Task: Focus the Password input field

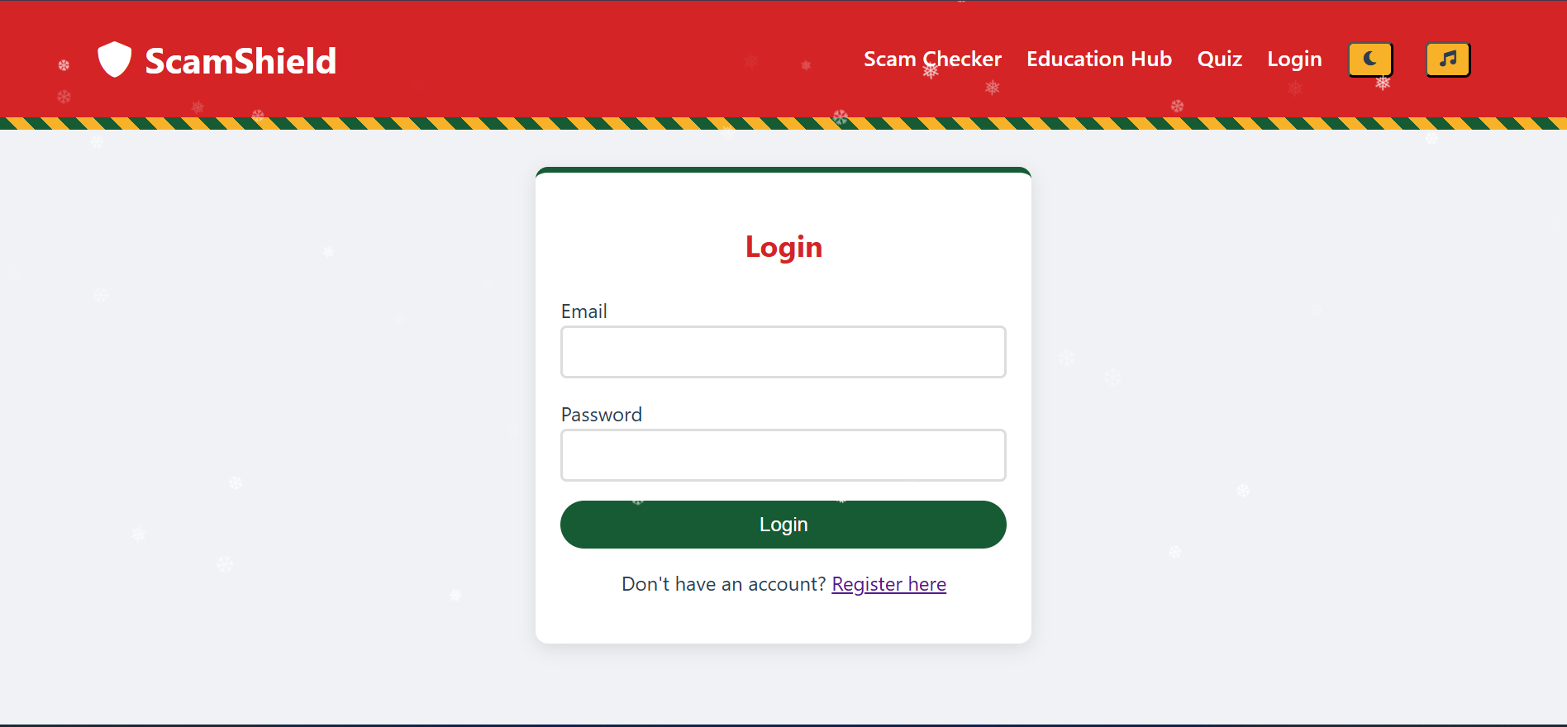Action: click(x=783, y=455)
